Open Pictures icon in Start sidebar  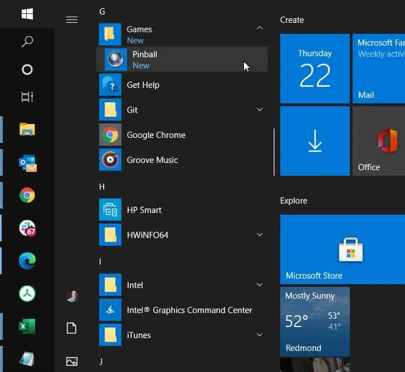(71, 361)
